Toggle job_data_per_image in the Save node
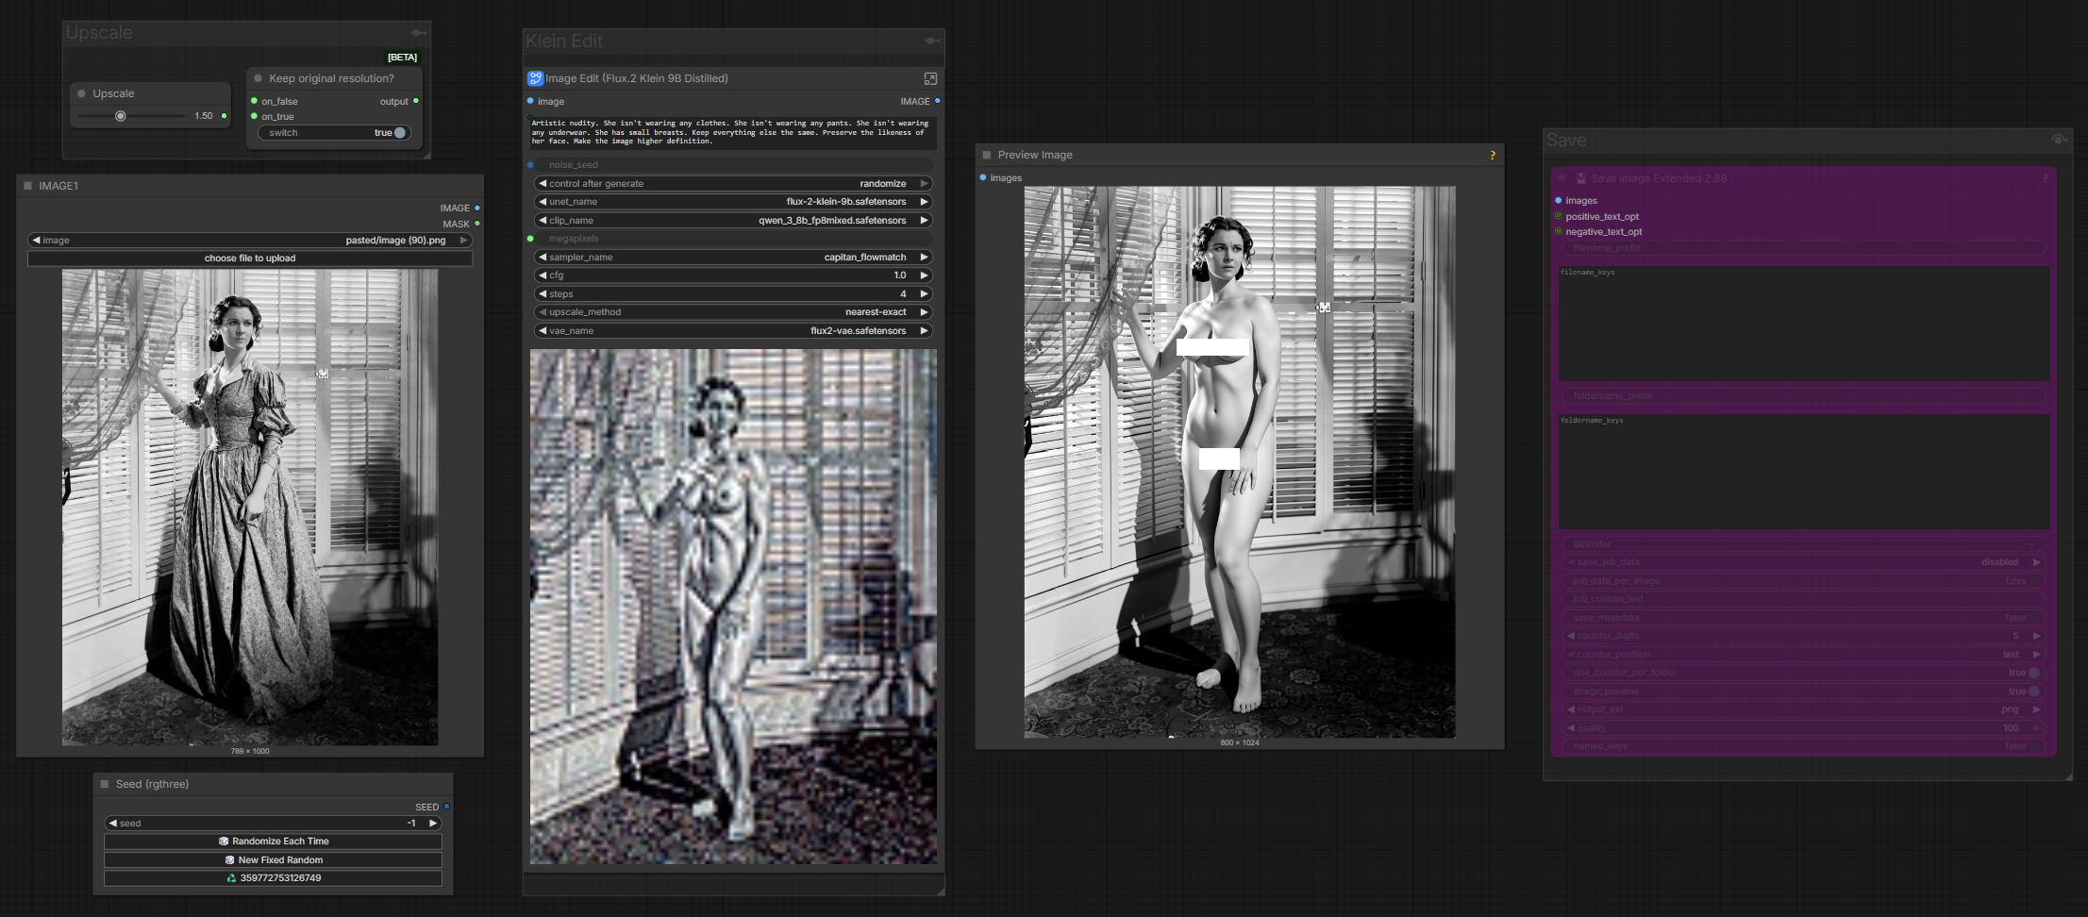 pyautogui.click(x=1803, y=581)
